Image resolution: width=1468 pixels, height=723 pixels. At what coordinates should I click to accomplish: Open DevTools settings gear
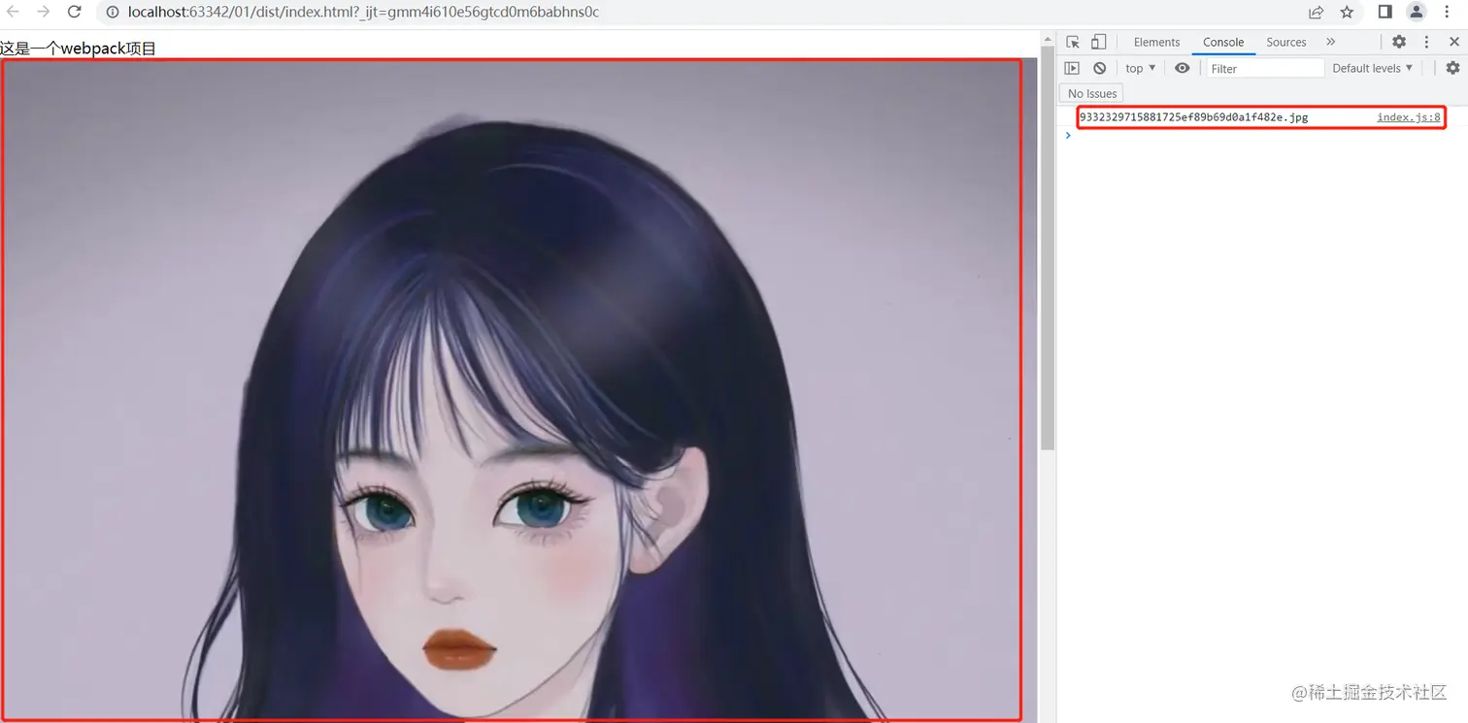[x=1398, y=42]
